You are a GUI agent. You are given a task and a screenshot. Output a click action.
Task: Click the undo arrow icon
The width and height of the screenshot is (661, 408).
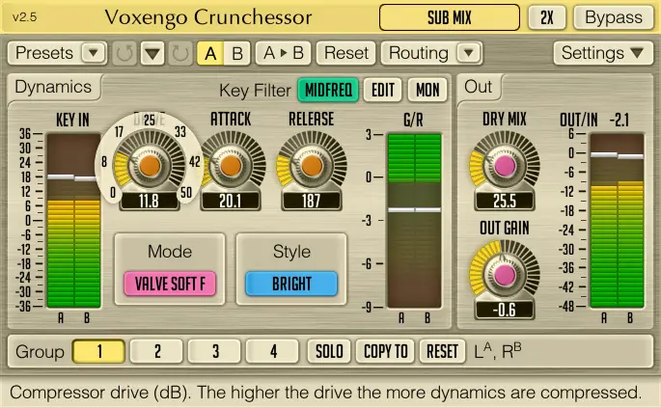tap(124, 53)
